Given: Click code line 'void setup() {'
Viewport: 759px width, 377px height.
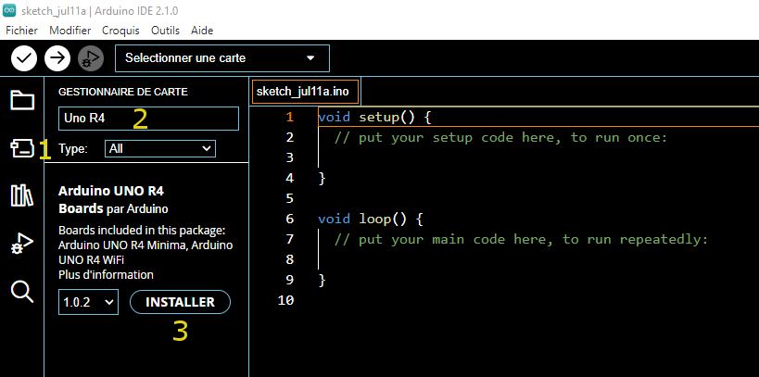Looking at the screenshot, I should (374, 117).
